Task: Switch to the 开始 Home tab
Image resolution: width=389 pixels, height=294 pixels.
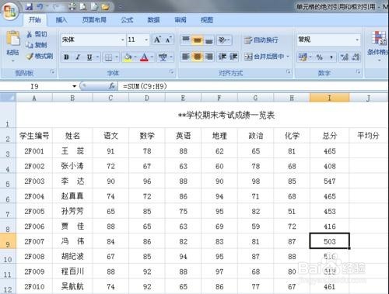Action: 35,20
